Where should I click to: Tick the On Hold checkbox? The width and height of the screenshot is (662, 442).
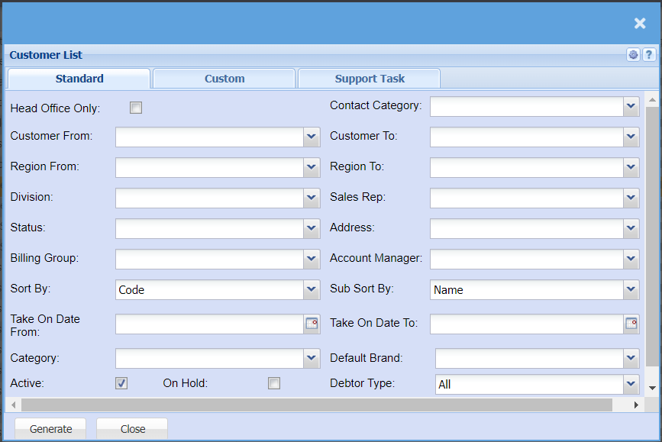coord(274,383)
